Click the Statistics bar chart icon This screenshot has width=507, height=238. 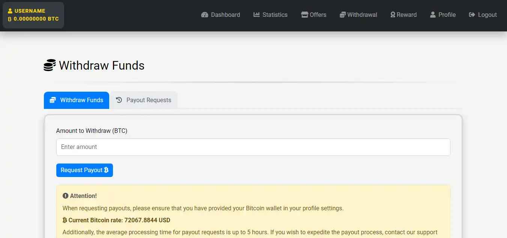257,15
